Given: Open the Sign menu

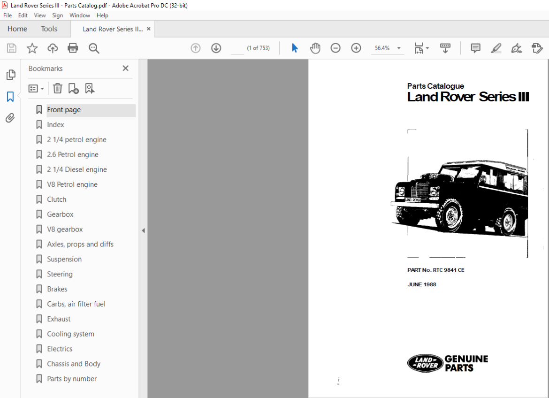Looking at the screenshot, I should 57,15.
